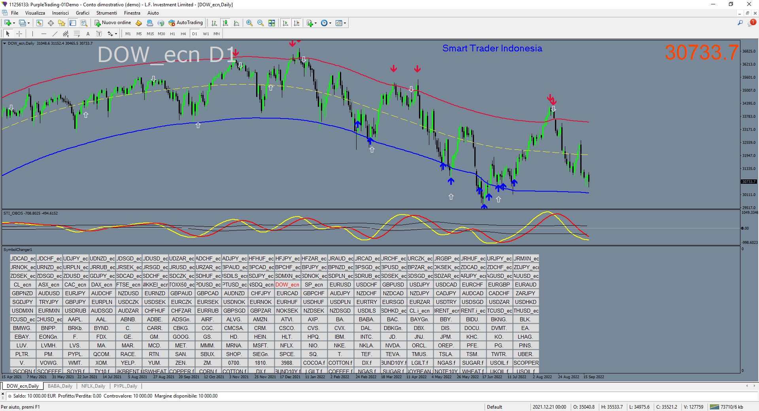
Task: Switch to line chart view
Action: pyautogui.click(x=236, y=23)
